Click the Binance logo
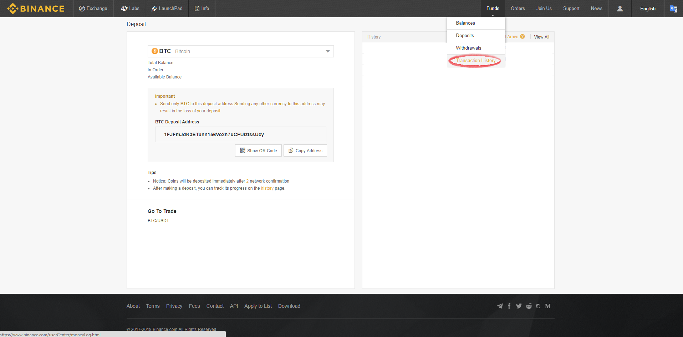683x337 pixels. pyautogui.click(x=36, y=9)
